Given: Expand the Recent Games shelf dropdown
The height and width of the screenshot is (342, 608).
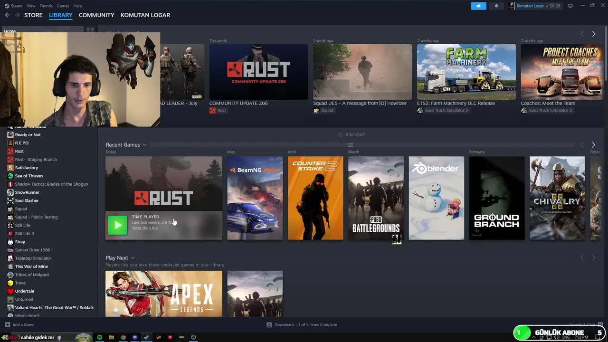Looking at the screenshot, I should point(144,145).
